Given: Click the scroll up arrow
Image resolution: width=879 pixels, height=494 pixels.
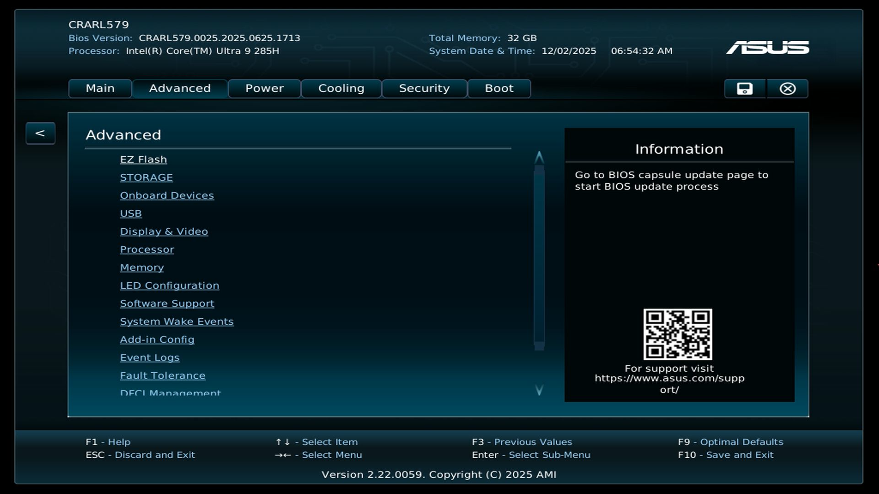Looking at the screenshot, I should pos(539,157).
